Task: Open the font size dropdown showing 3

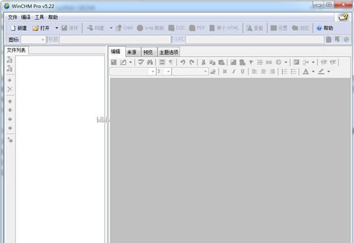Action: coord(164,71)
